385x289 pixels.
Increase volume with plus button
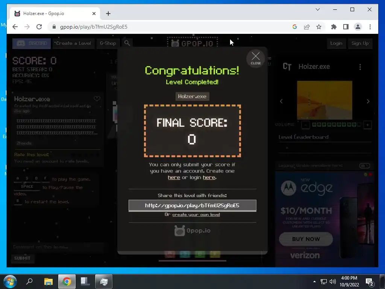point(368,125)
